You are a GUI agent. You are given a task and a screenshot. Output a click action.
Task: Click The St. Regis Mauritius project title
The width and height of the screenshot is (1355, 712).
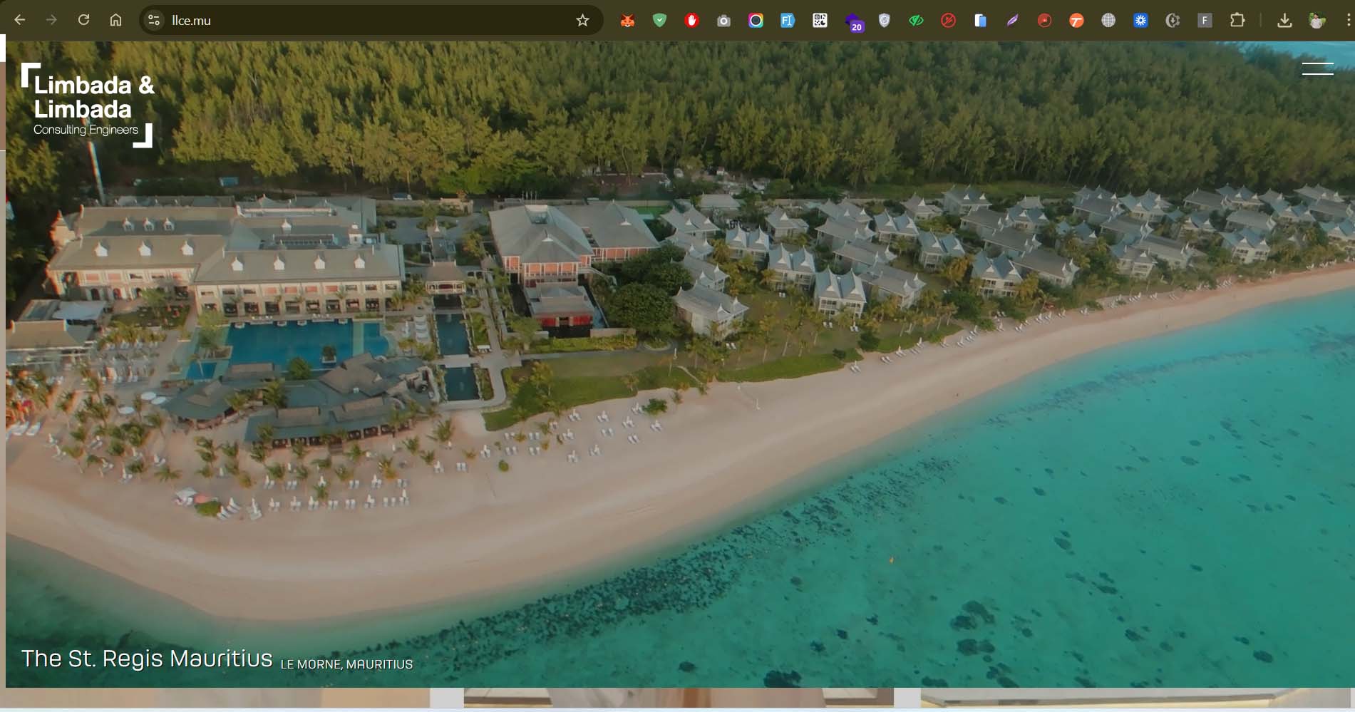(147, 659)
